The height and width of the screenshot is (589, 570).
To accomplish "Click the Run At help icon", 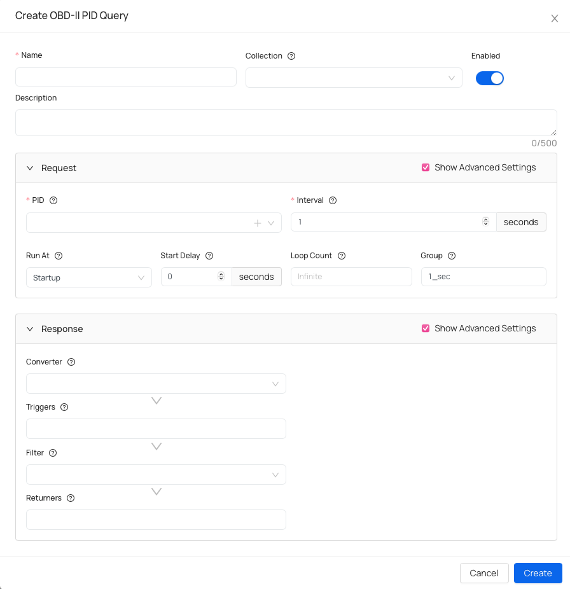I will click(58, 256).
